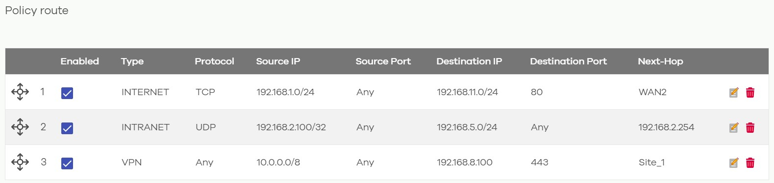Uncheck the INTRANET route Enabled box
This screenshot has height=183, width=774.
click(67, 128)
